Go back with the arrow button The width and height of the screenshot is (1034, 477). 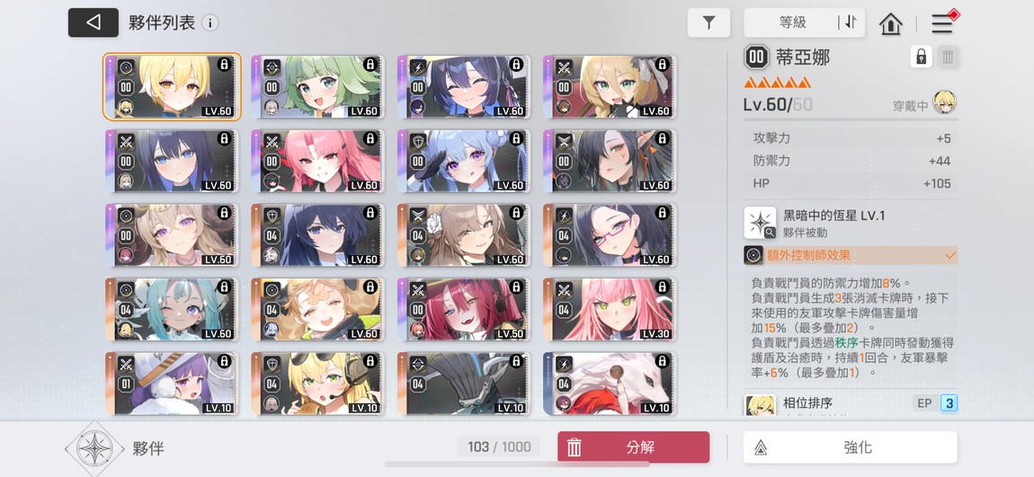coord(93,22)
